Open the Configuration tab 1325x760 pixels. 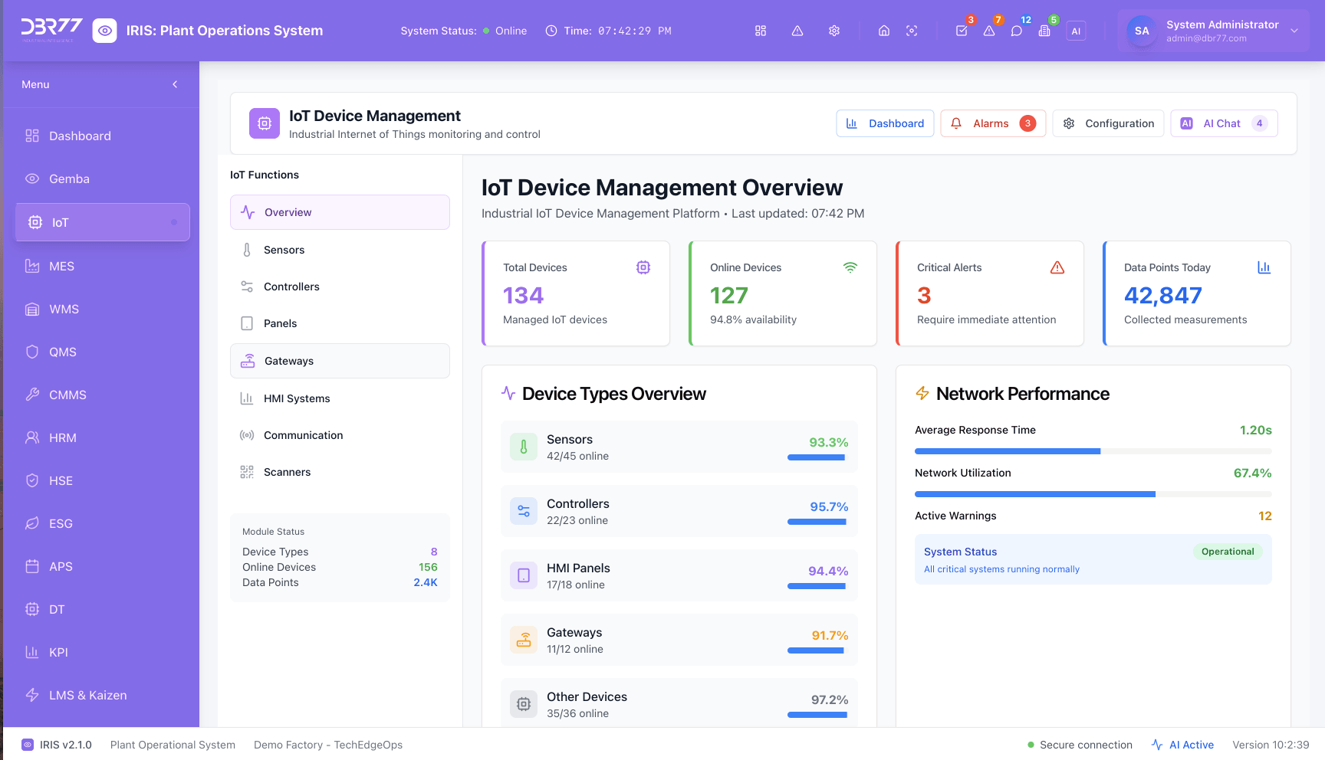[x=1108, y=123]
